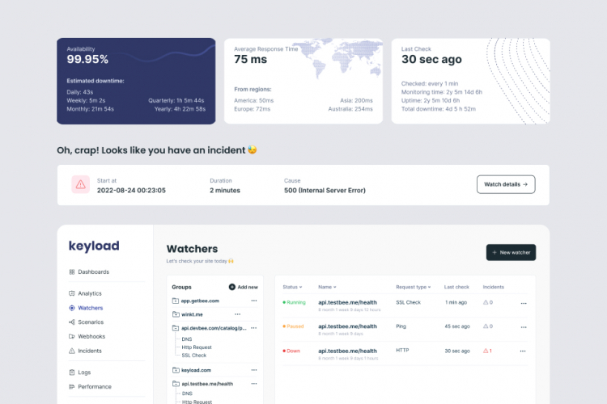Open options menu for keyload.com group
The width and height of the screenshot is (607, 404).
(x=254, y=370)
